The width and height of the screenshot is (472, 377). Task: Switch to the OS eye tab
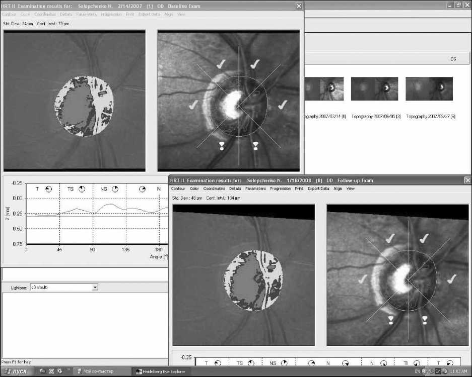453,59
